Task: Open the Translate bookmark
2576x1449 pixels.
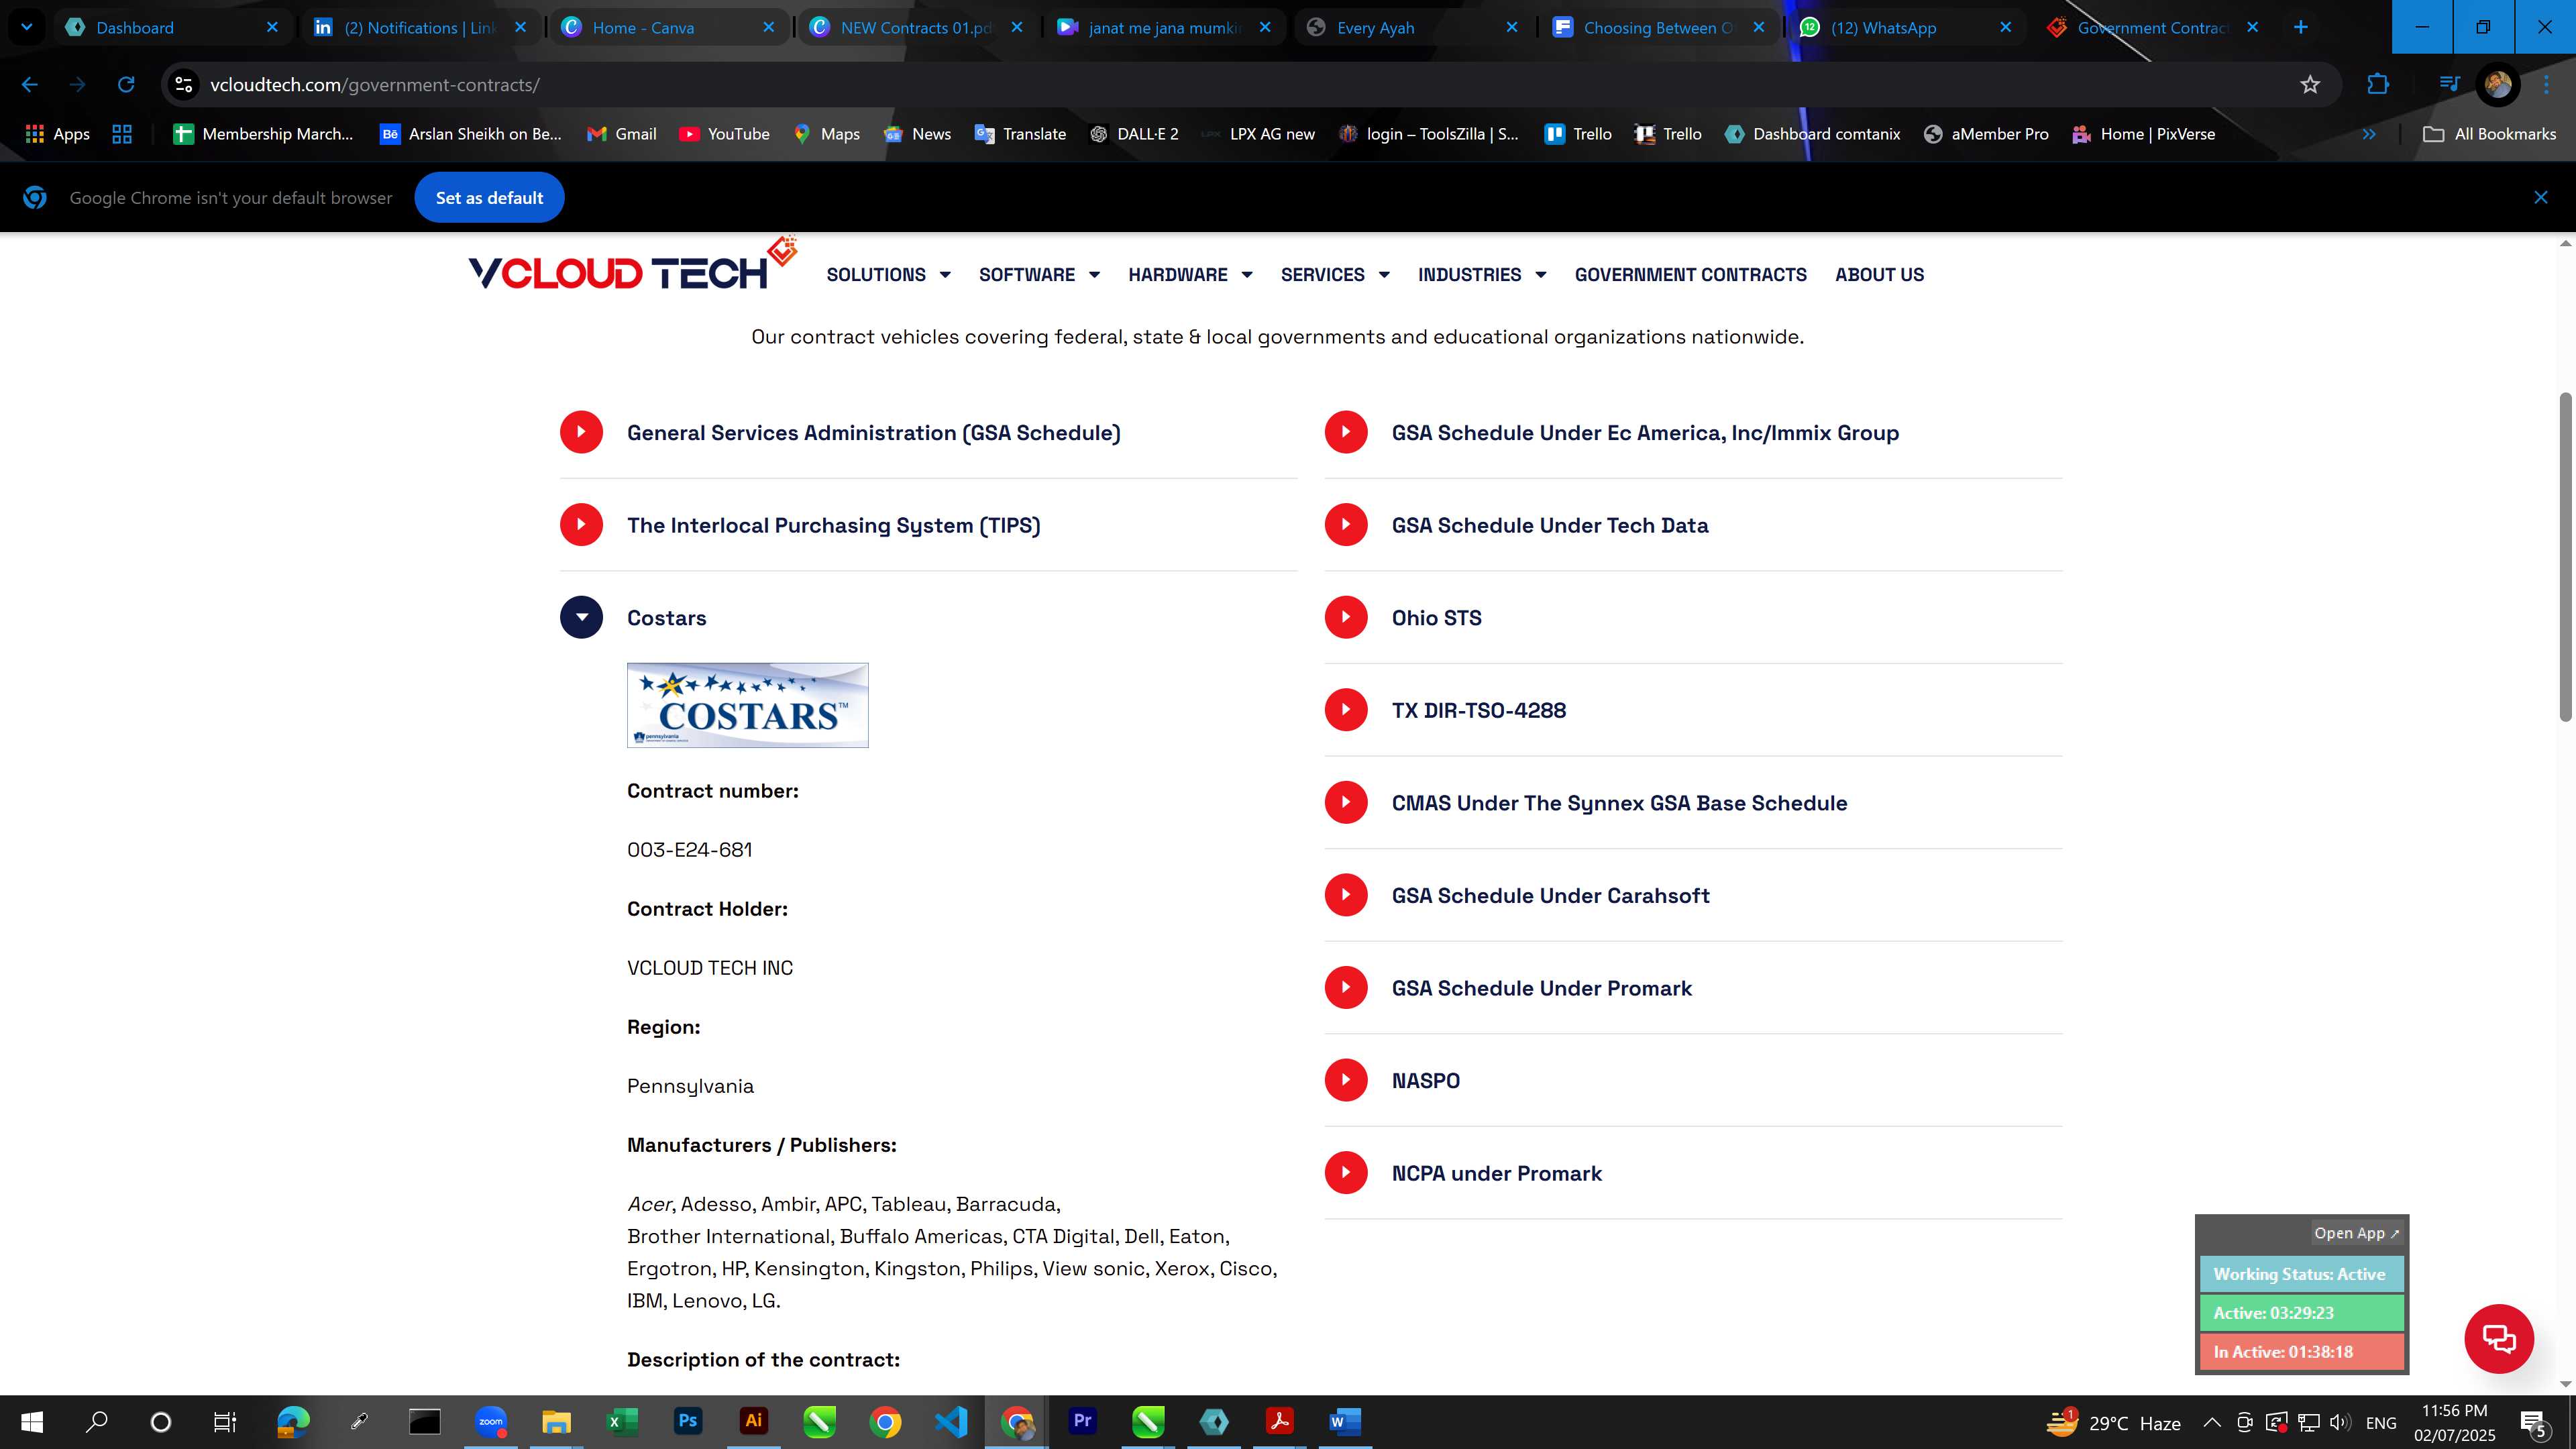Action: (1020, 134)
